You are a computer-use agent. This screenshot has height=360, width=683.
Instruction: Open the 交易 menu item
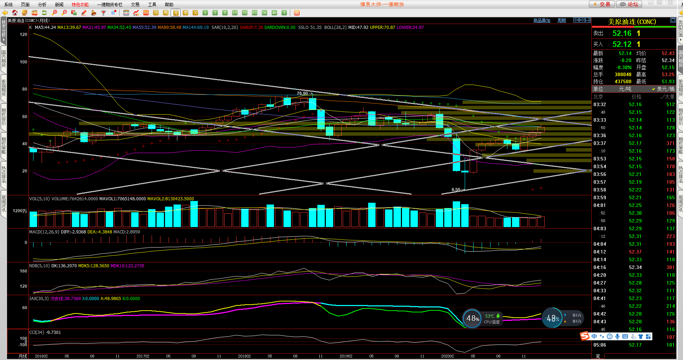(135, 5)
